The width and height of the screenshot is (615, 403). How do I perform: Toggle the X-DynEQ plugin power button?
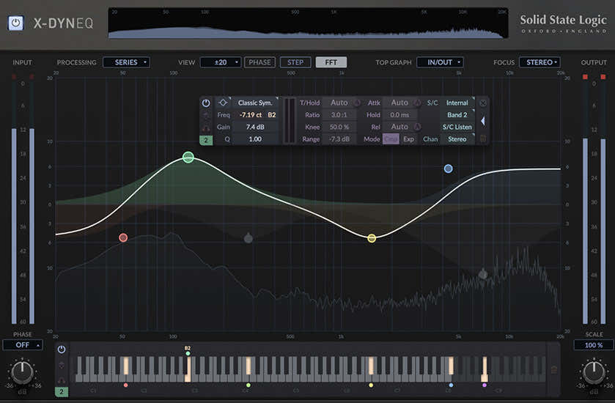15,23
